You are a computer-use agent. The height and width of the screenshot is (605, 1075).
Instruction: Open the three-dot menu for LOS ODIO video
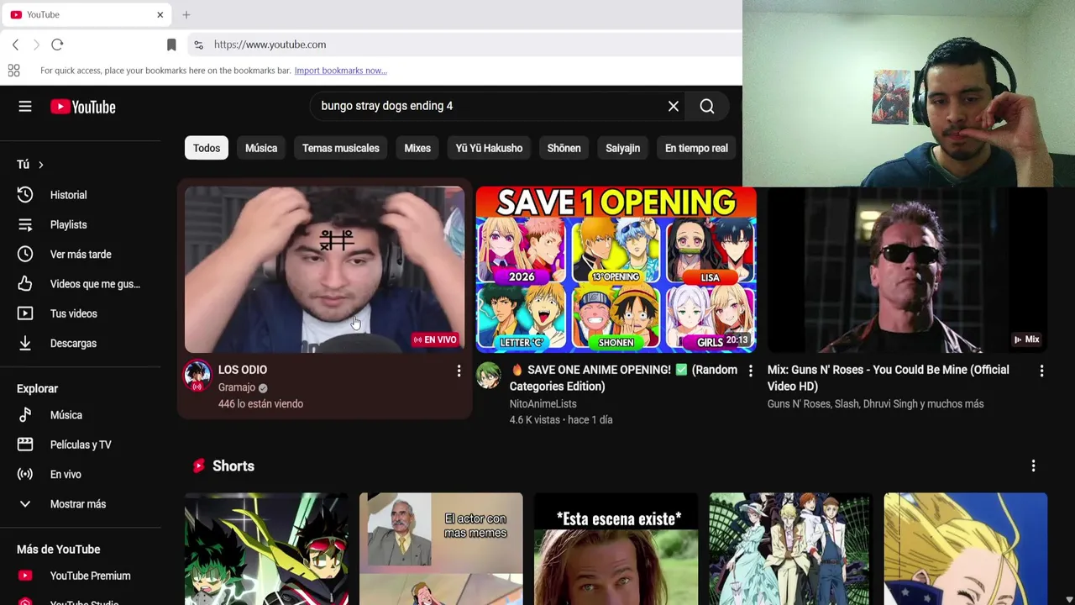coord(459,371)
